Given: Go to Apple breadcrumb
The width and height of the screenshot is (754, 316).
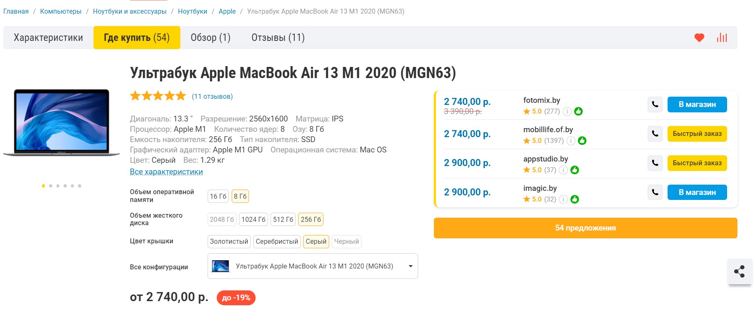Looking at the screenshot, I should (x=227, y=11).
